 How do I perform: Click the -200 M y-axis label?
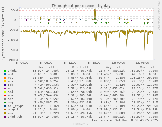click(x=13, y=60)
